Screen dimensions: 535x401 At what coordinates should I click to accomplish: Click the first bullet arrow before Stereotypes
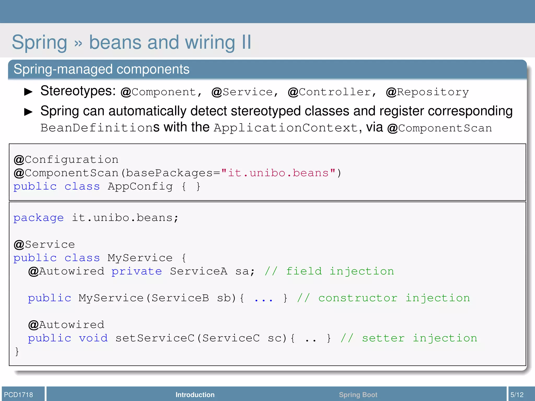pos(28,92)
